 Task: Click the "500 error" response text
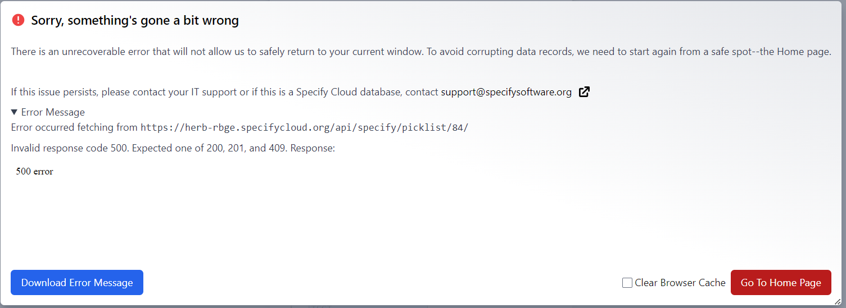(x=34, y=172)
